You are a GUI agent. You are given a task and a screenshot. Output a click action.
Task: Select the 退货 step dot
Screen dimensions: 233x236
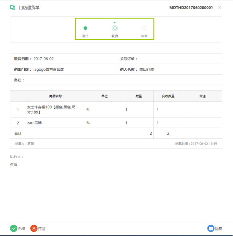point(85,28)
